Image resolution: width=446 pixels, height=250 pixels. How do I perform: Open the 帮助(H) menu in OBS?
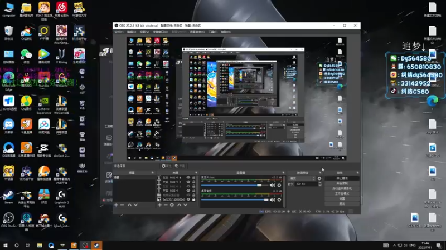tap(226, 32)
